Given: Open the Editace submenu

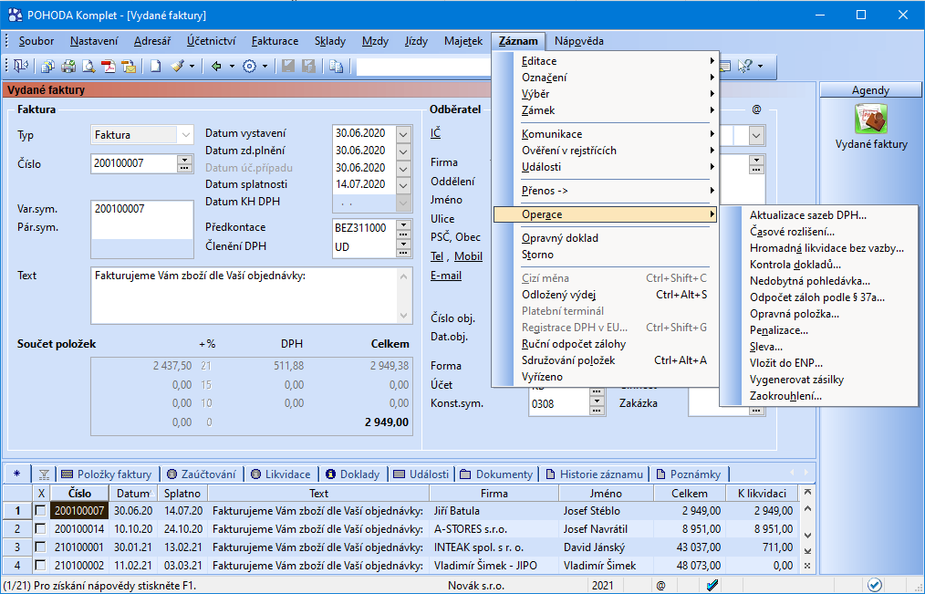Looking at the screenshot, I should pyautogui.click(x=606, y=61).
